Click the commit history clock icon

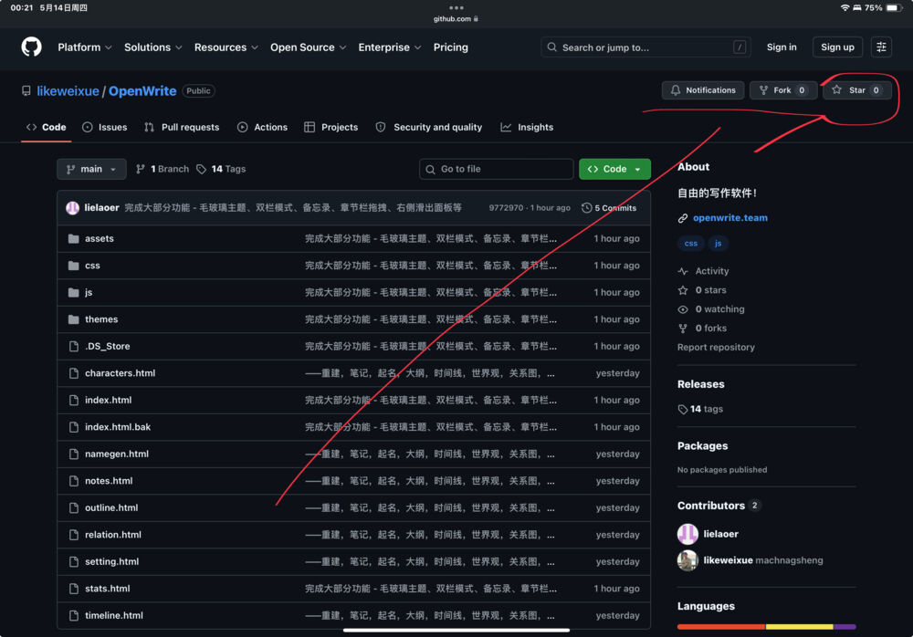(x=586, y=208)
